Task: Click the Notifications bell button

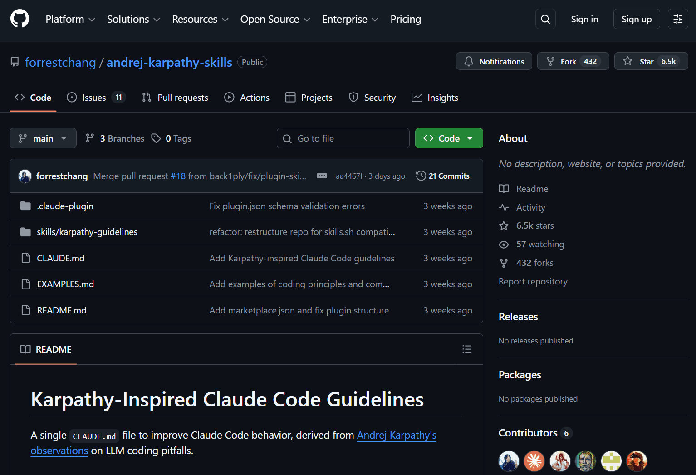Action: [494, 61]
